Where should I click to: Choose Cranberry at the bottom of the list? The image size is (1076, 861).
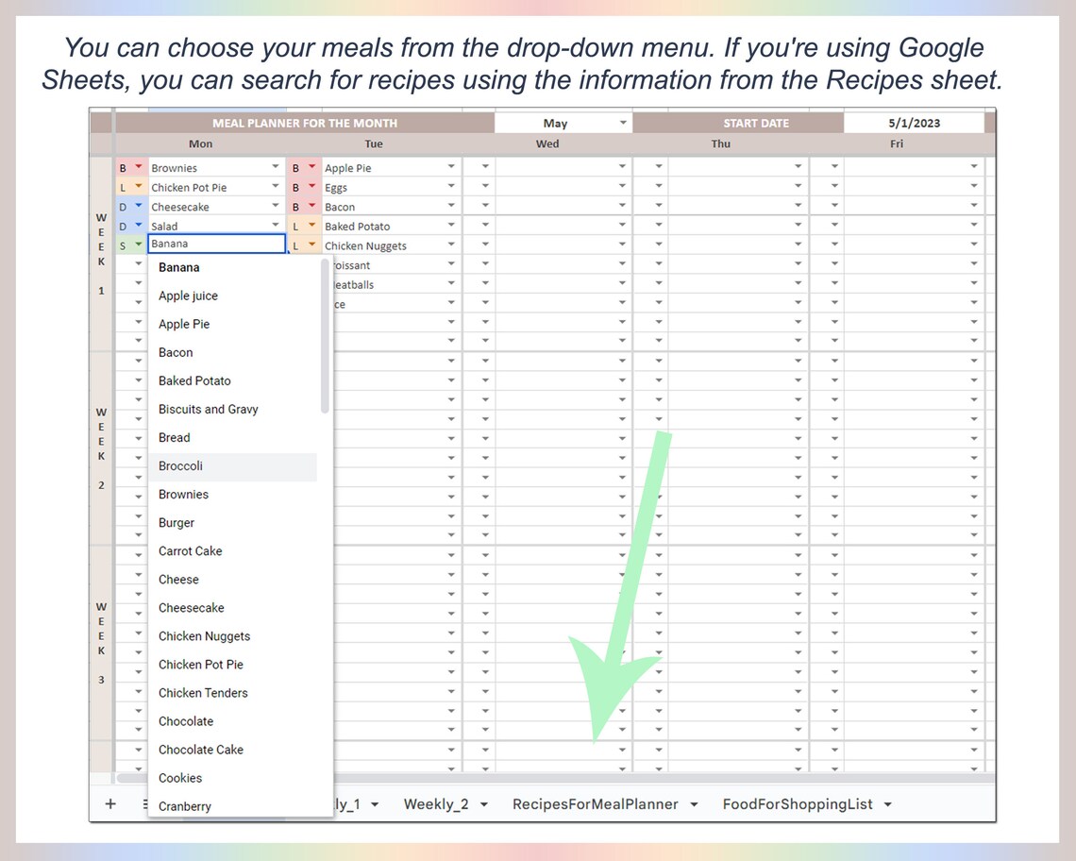(184, 806)
